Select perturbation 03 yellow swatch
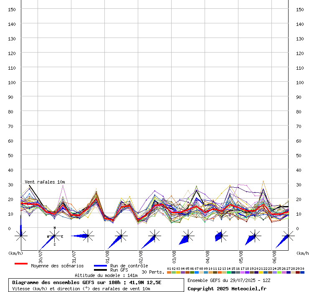 [178, 272]
